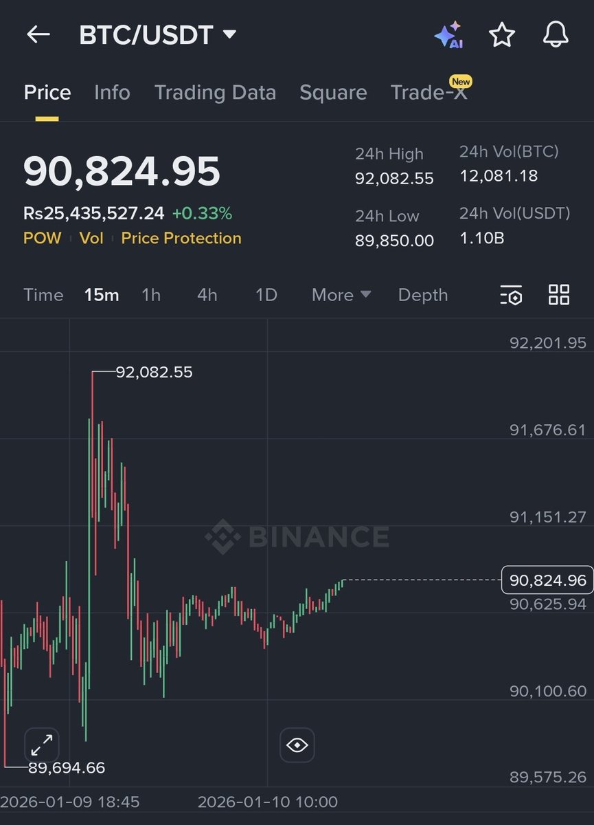Tap the 90,100.60 price axis label

[548, 691]
